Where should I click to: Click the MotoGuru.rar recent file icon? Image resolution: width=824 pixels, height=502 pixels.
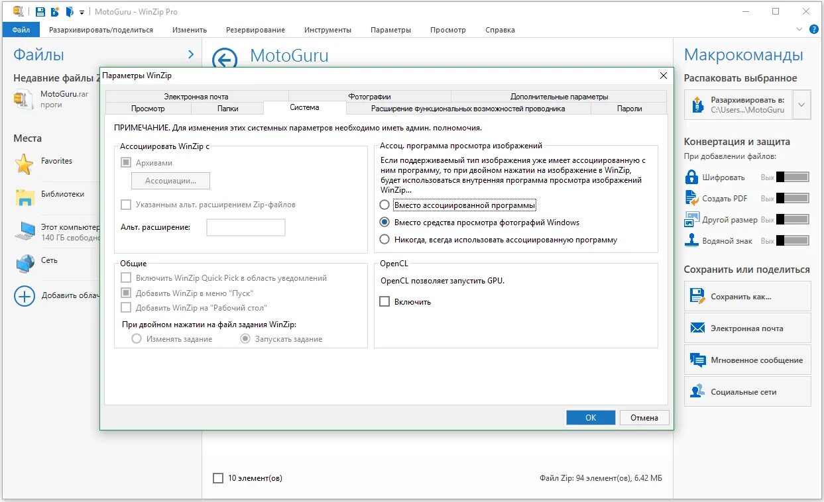tap(23, 99)
